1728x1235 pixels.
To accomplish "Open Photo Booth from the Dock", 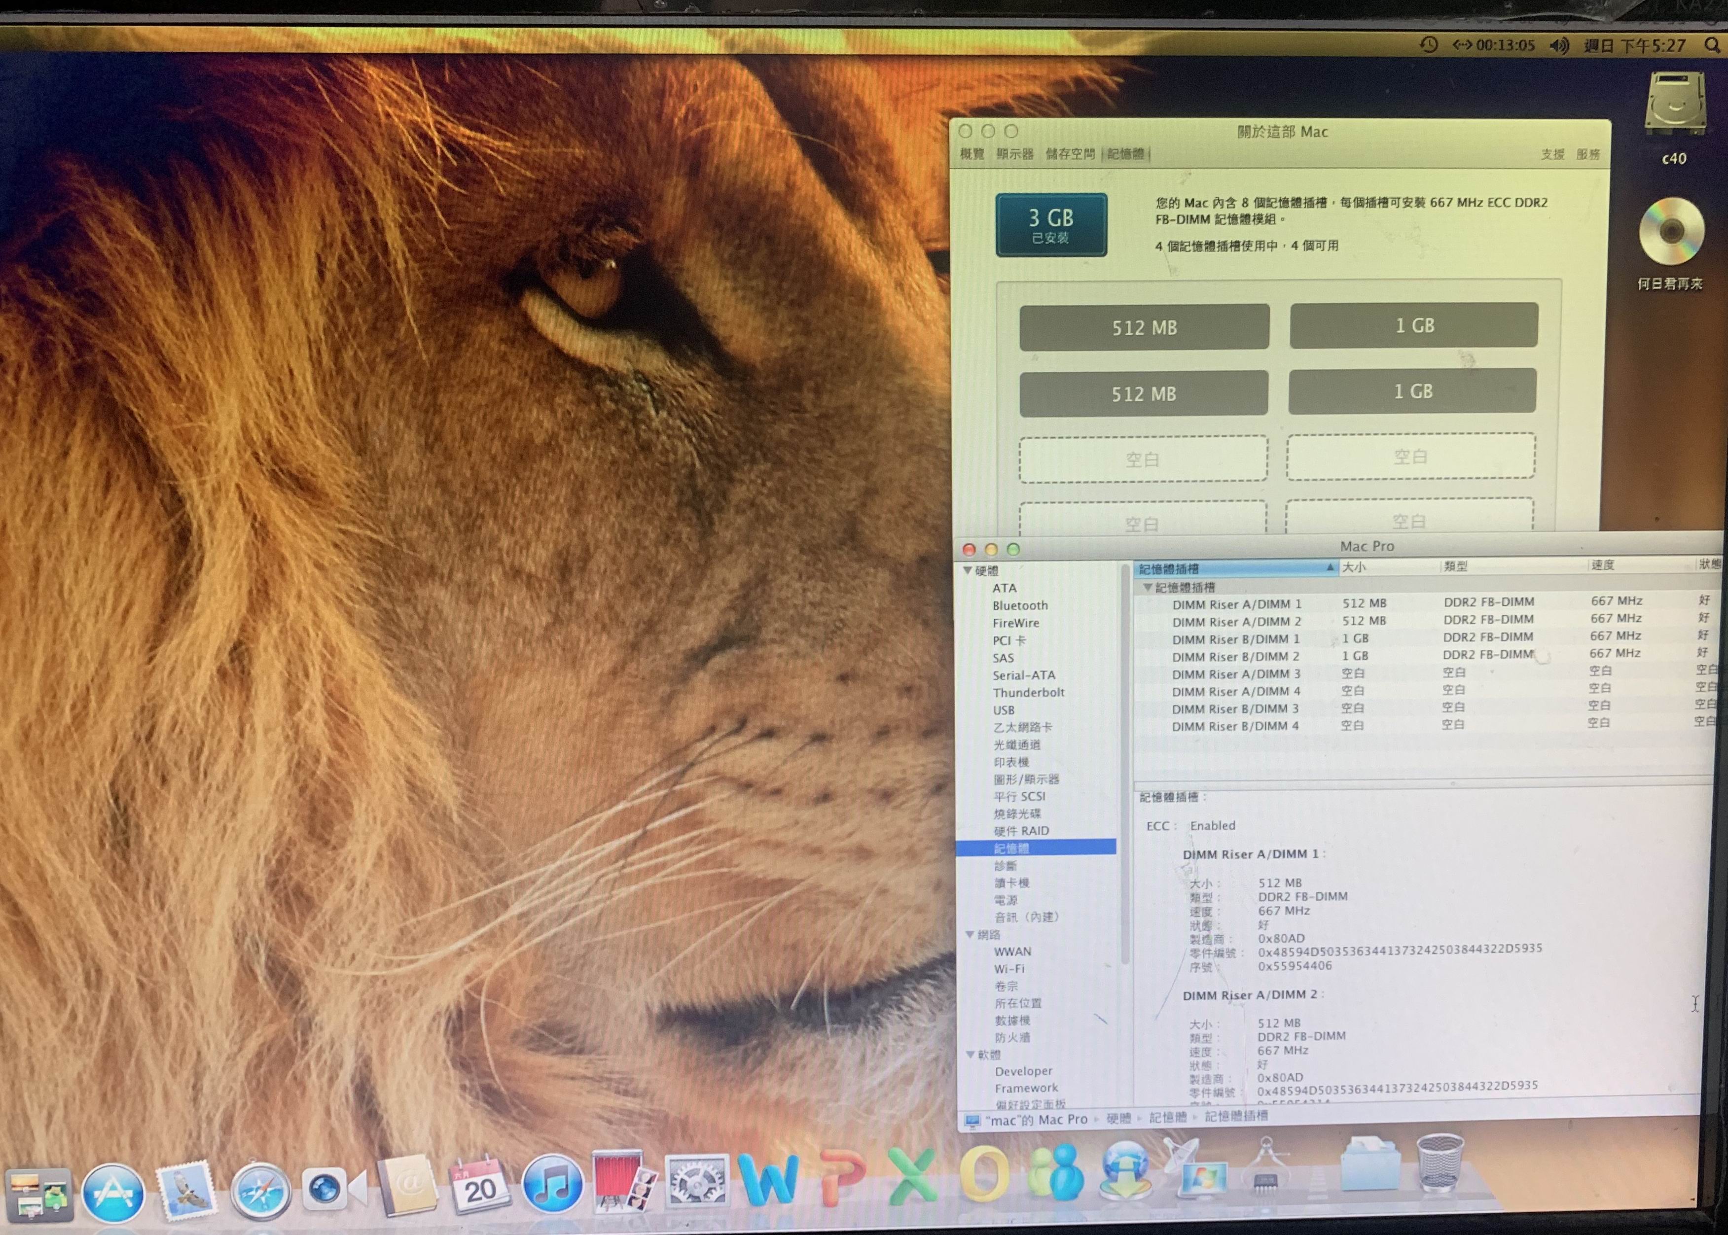I will pos(622,1180).
